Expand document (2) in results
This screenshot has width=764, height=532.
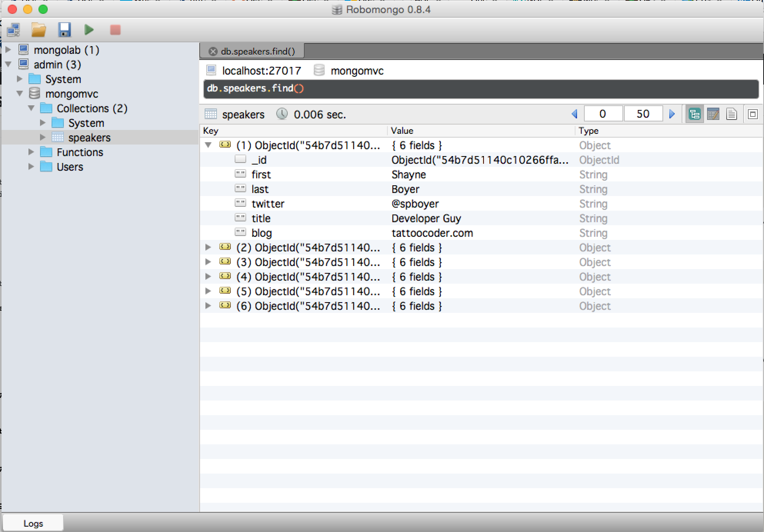point(208,247)
